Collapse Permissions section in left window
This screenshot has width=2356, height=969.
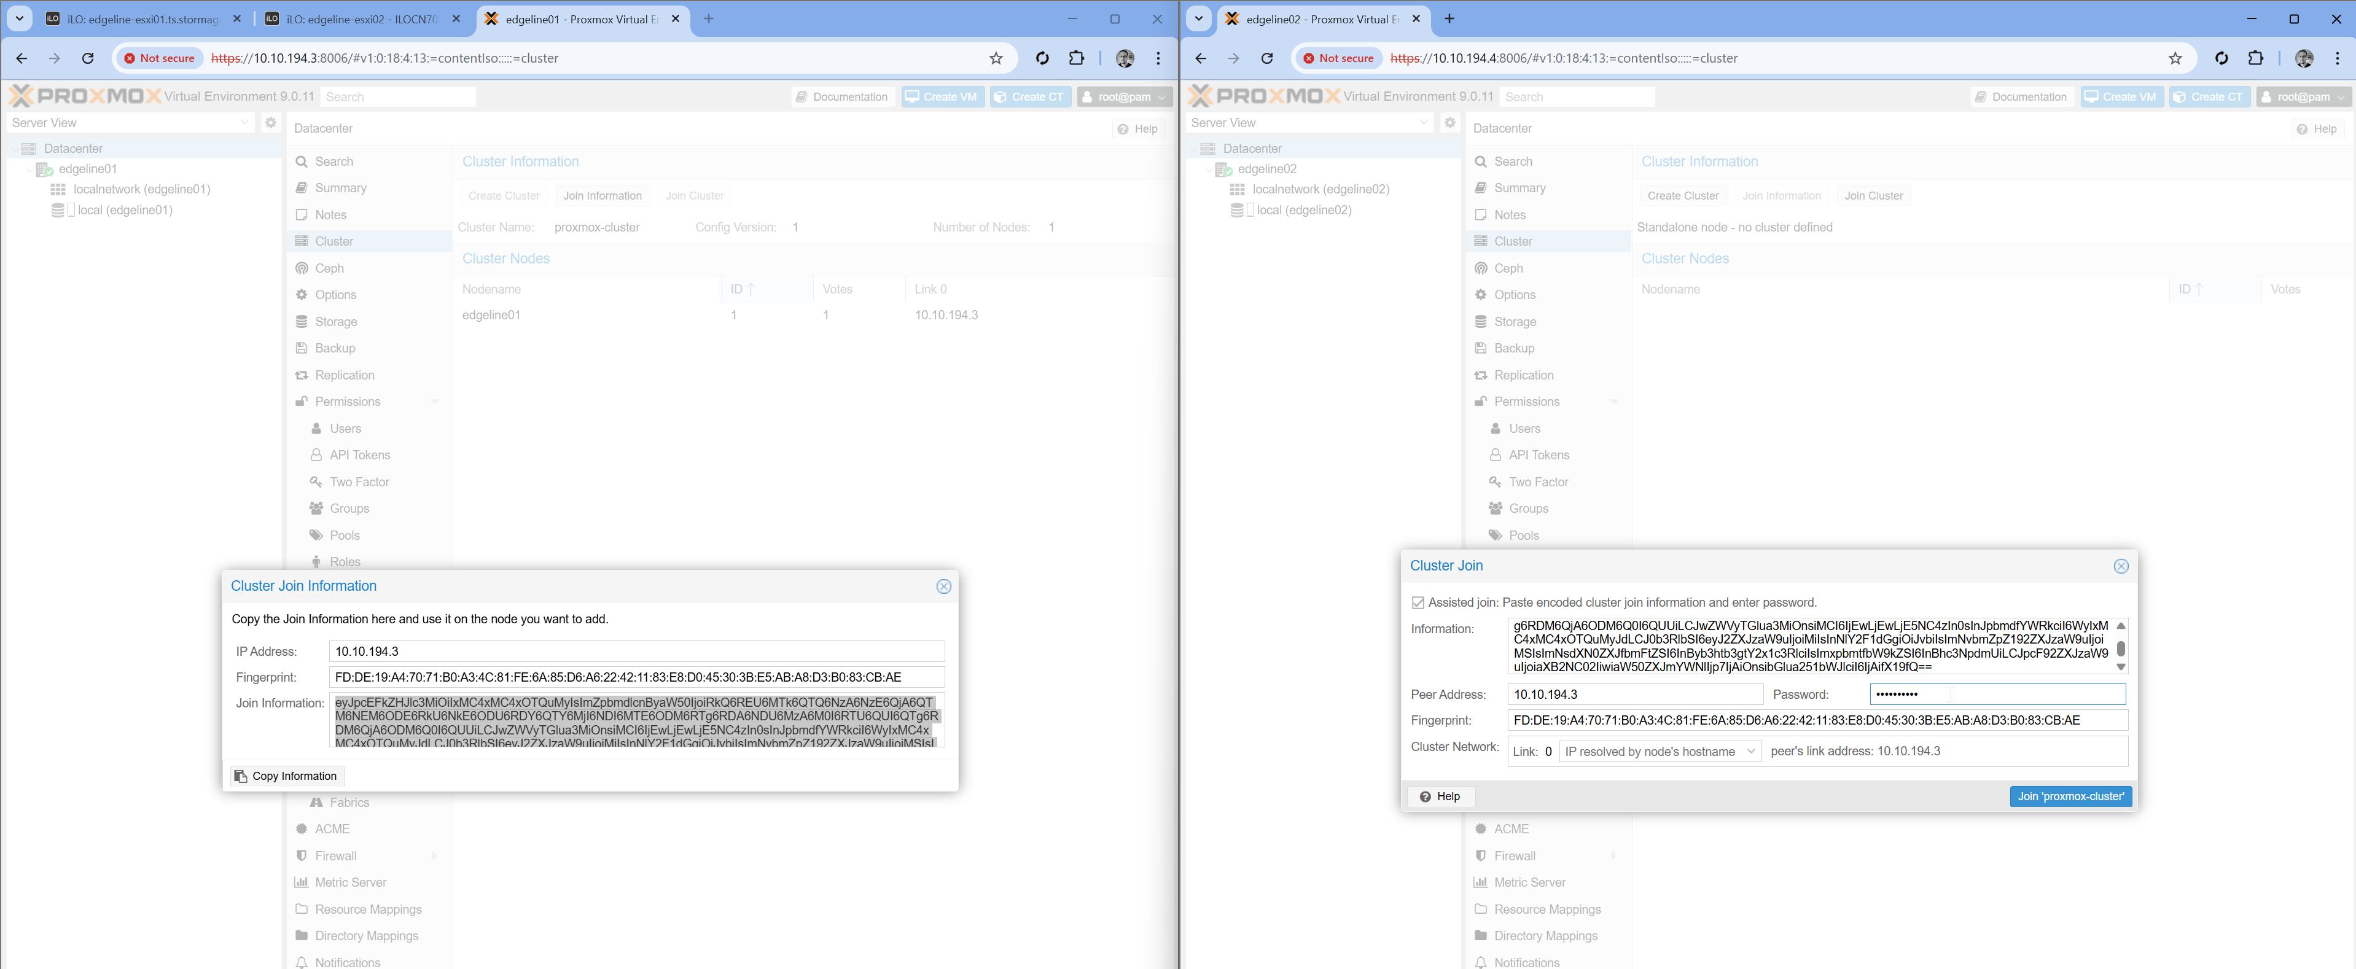click(x=434, y=402)
